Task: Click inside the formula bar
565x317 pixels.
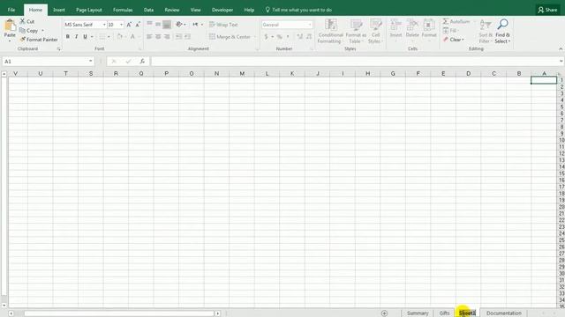Action: [x=355, y=61]
